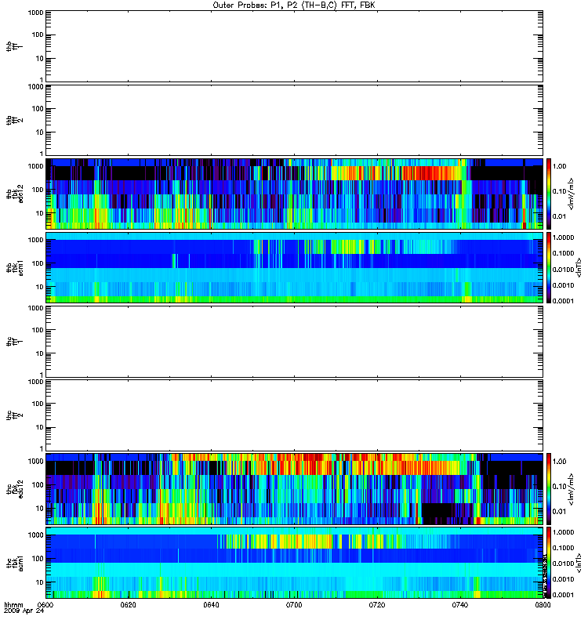Click the 'thc fff 2' y-axis label
Viewport: 588px width, 627px height.
pos(14,415)
